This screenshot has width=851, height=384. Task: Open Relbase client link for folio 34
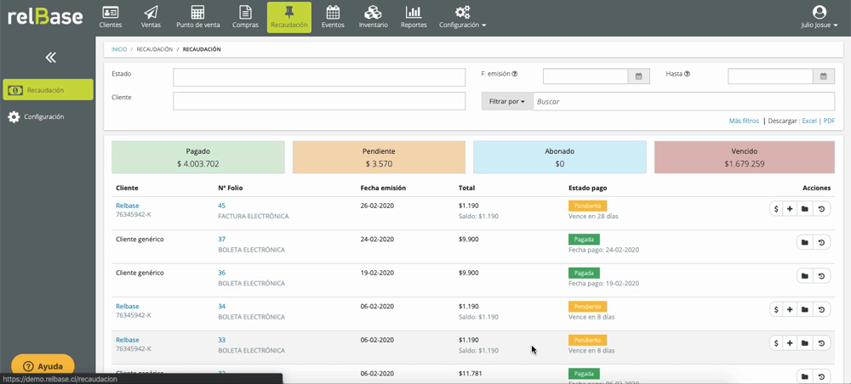[x=128, y=307]
